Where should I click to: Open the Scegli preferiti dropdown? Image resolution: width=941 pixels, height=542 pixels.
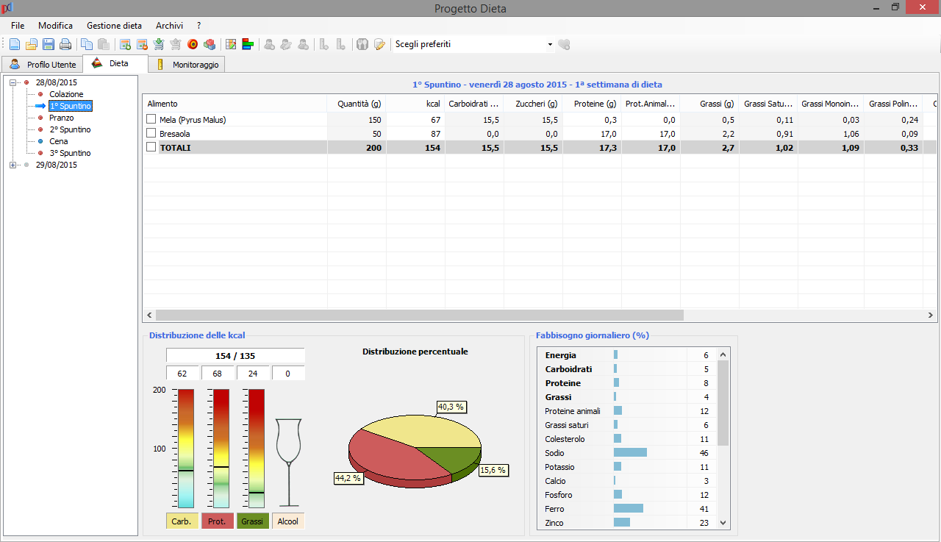tap(550, 45)
